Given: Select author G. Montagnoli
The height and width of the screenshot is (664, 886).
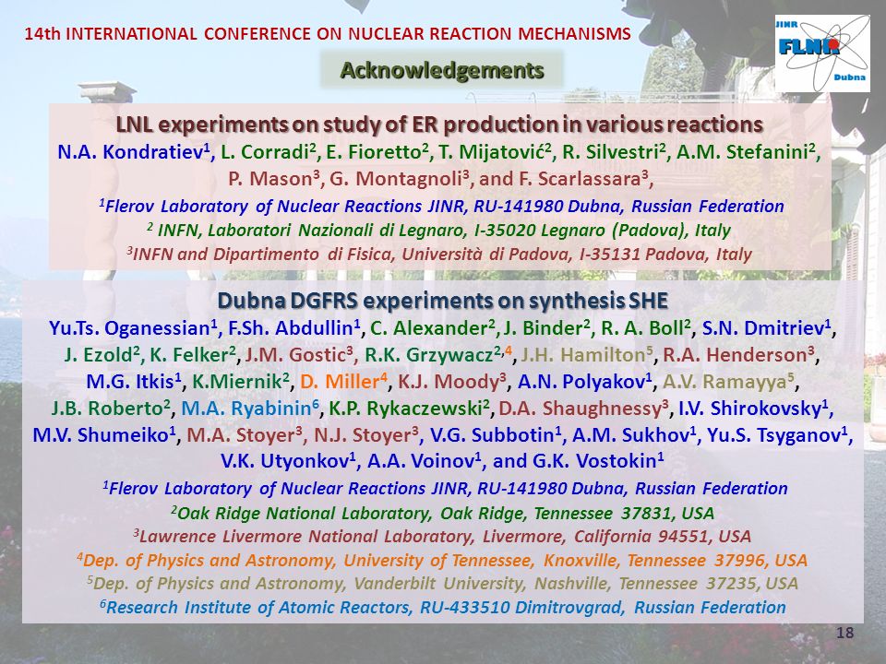Looking at the screenshot, I should (400, 179).
